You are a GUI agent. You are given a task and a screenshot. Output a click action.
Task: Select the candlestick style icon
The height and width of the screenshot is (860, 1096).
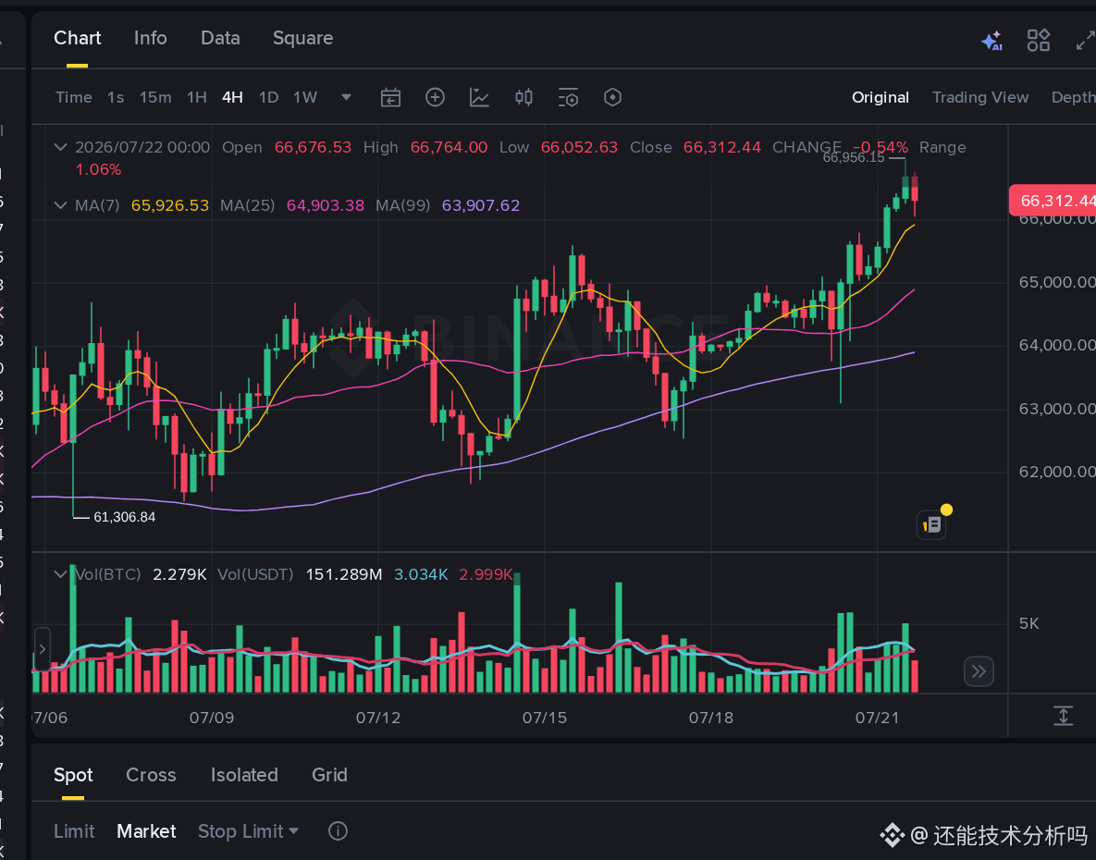pos(523,98)
